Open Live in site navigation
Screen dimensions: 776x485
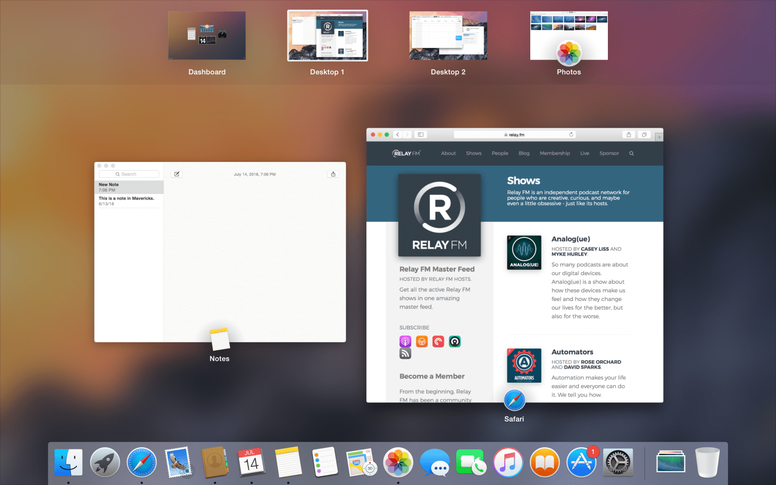pyautogui.click(x=585, y=153)
